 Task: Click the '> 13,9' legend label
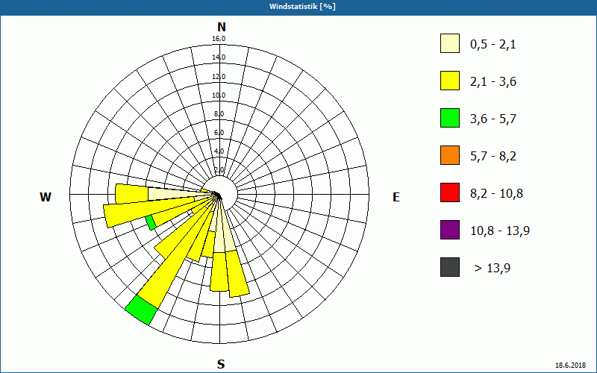(x=493, y=269)
